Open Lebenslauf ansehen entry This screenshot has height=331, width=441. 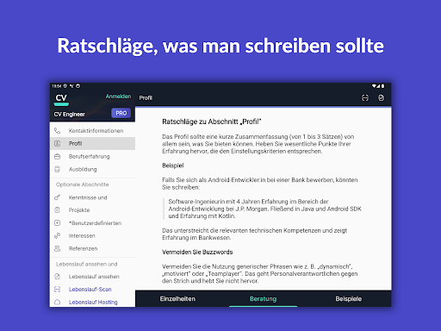coord(92,277)
